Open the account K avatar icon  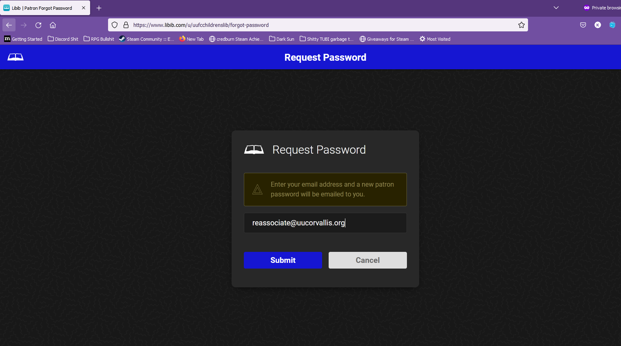(x=597, y=25)
